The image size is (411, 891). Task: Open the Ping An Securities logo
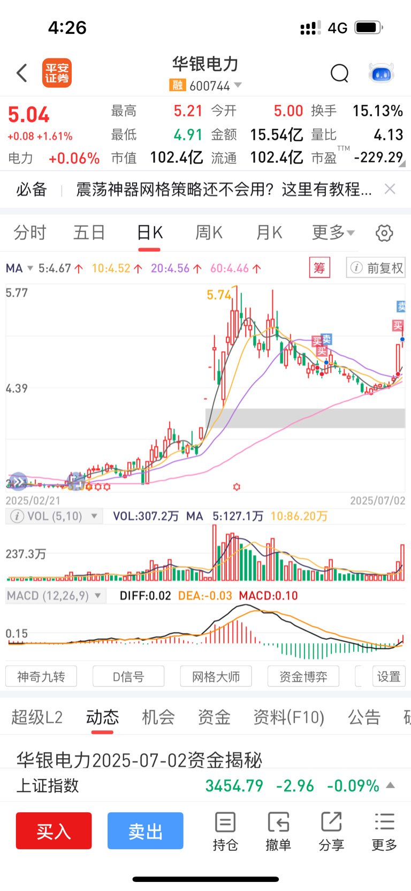[57, 73]
